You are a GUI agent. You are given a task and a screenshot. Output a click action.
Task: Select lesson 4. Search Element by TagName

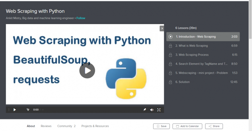tap(203, 64)
